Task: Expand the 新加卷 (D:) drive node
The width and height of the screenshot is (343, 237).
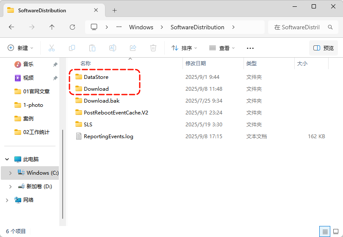Action: tap(10, 187)
